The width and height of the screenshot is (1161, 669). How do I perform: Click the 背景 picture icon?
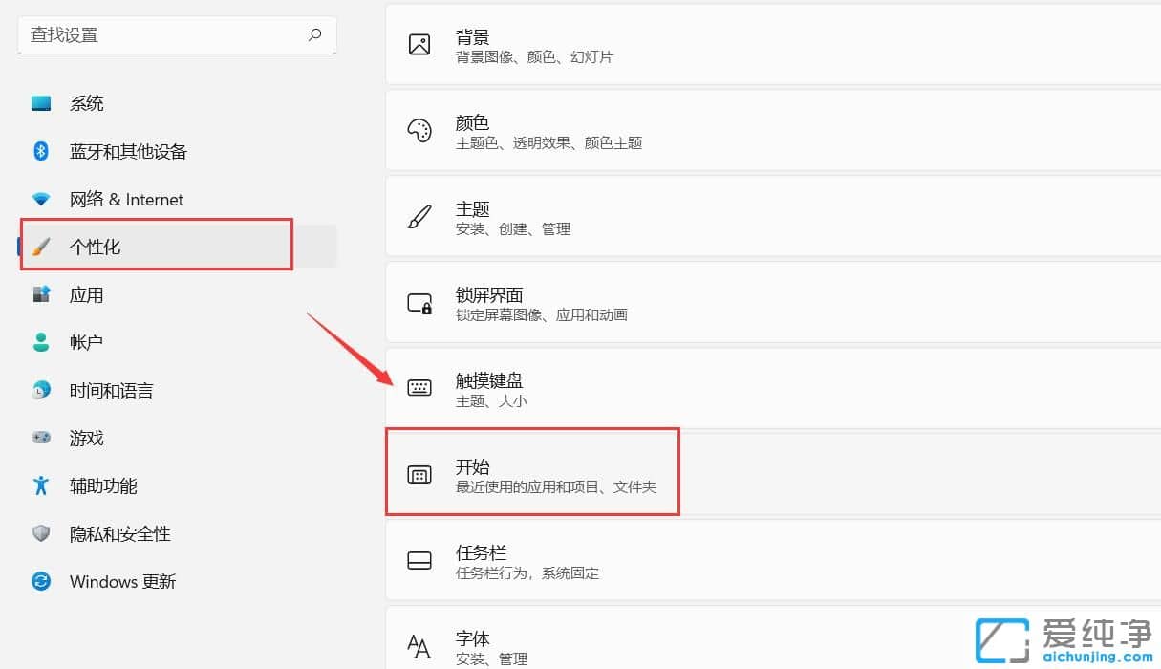(419, 45)
